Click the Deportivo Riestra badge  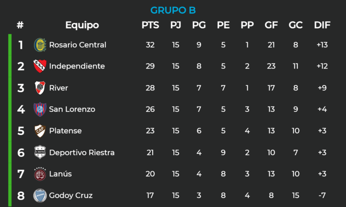(40, 152)
